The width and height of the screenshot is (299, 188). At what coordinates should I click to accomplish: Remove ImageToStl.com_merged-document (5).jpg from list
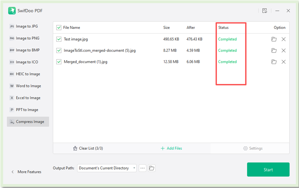(x=284, y=51)
